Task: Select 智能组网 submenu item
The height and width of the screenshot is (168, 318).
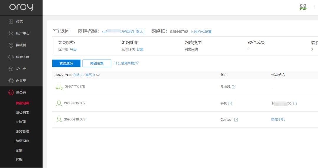Action: (x=22, y=103)
